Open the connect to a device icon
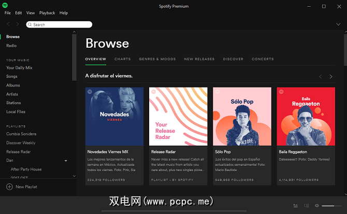This screenshot has width=347, height=214. click(306, 206)
